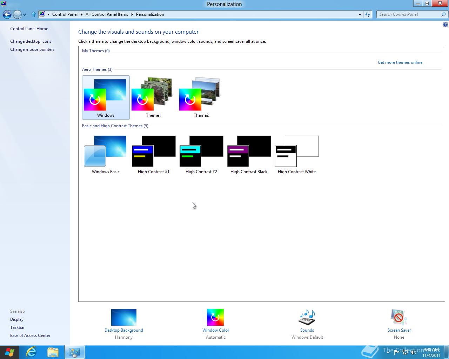Image resolution: width=449 pixels, height=359 pixels.
Task: Open Help with the question mark
Action: pyautogui.click(x=445, y=25)
